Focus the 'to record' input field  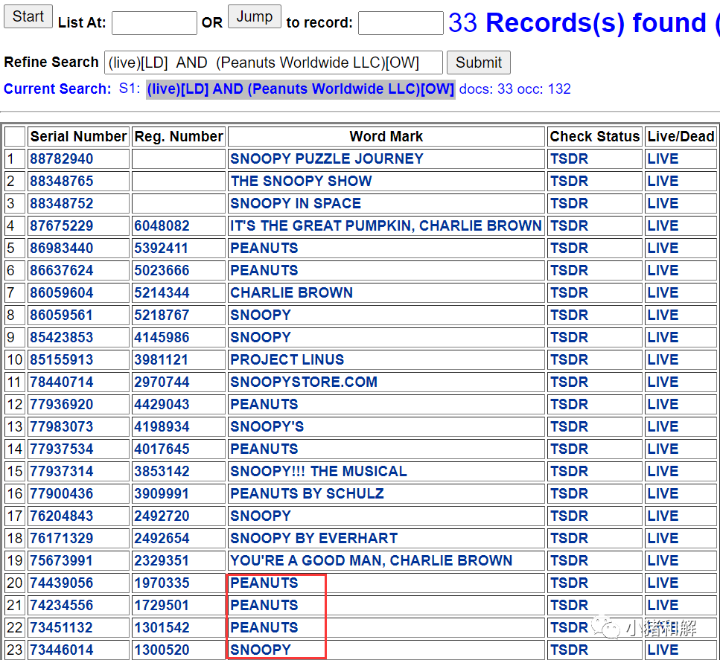(x=401, y=23)
